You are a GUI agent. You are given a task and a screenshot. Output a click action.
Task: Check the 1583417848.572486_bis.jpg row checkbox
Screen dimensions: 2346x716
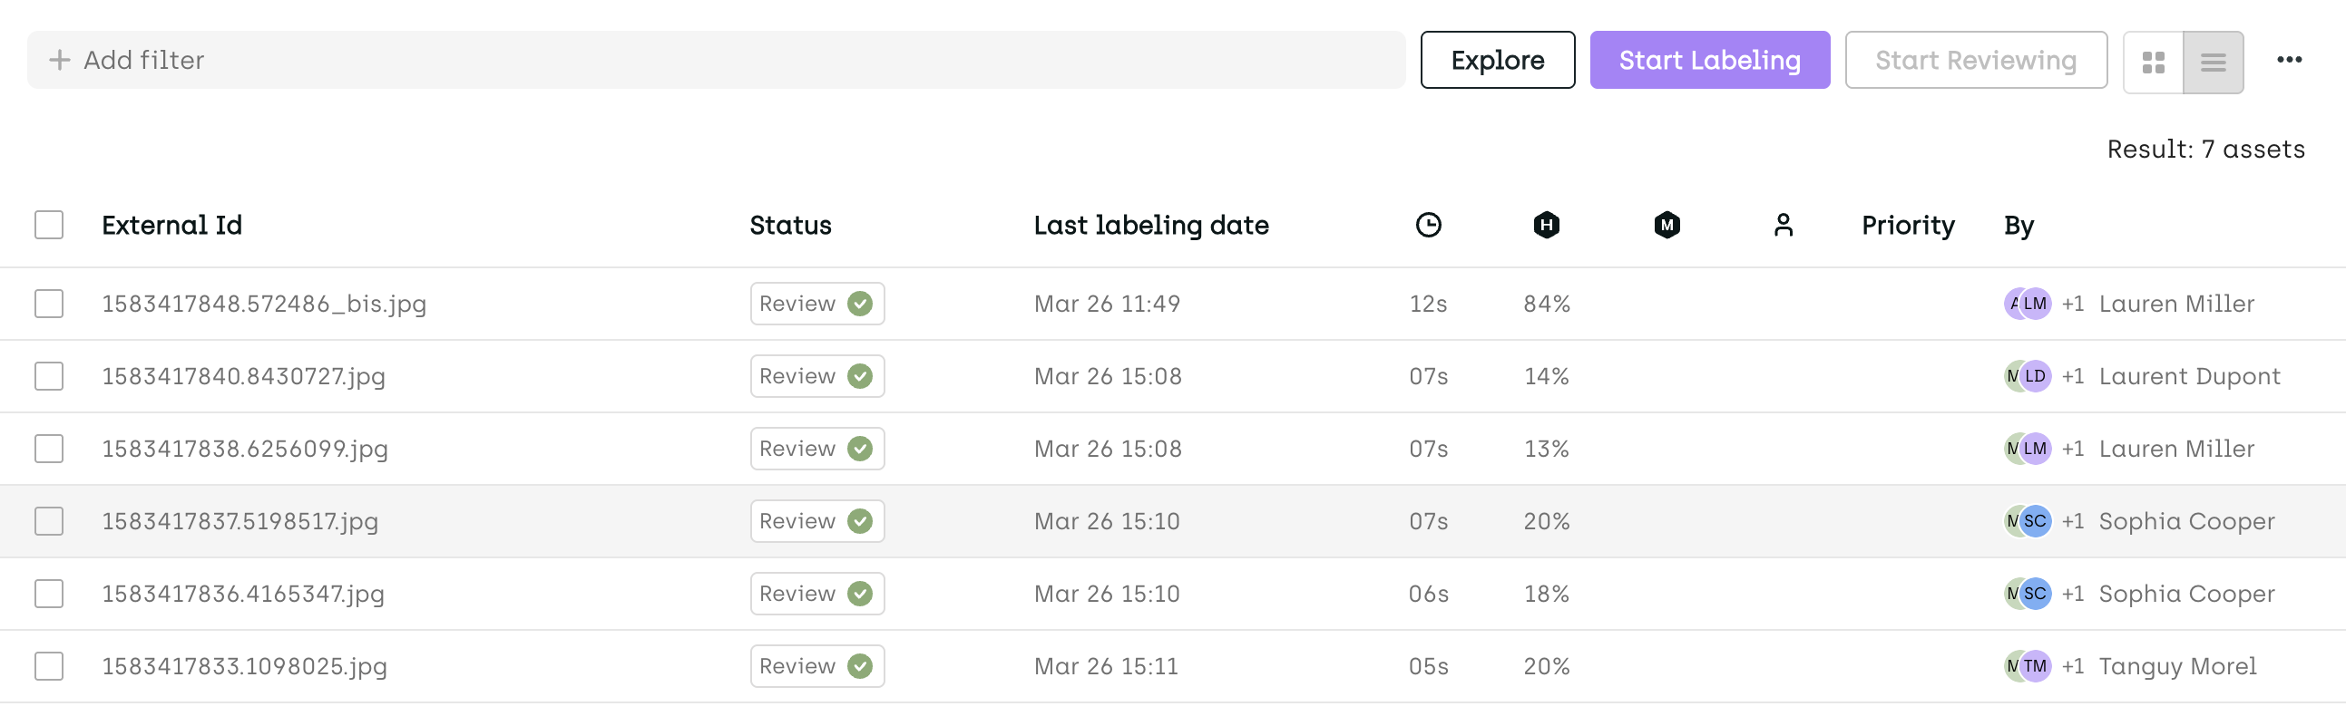coord(49,304)
